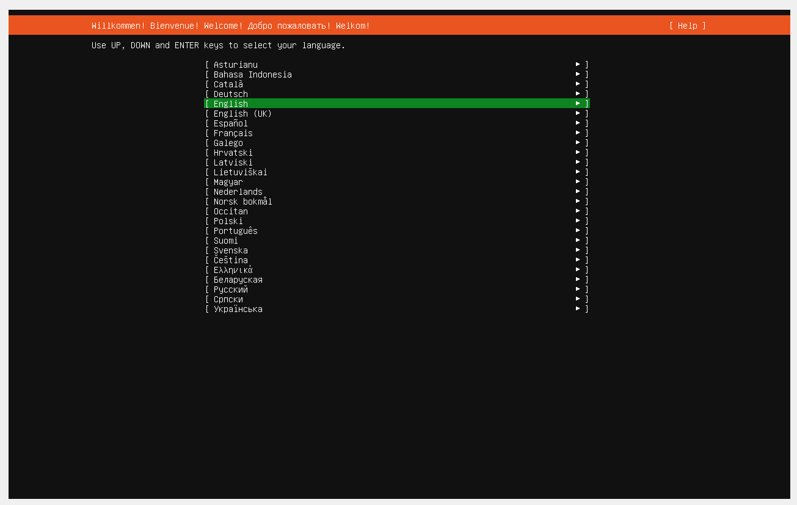Select Norsk bokmål language
Viewport: 797px width, 505px height.
(x=397, y=202)
